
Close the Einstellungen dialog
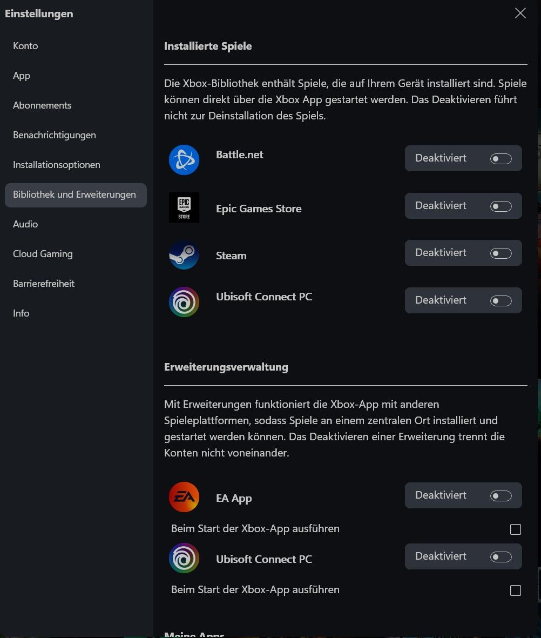coord(520,14)
